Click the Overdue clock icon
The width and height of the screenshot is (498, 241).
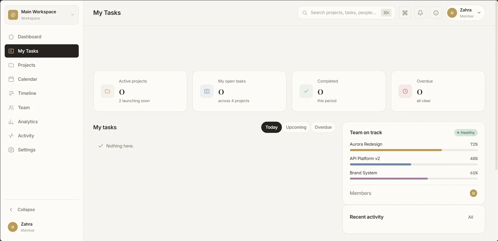point(405,91)
